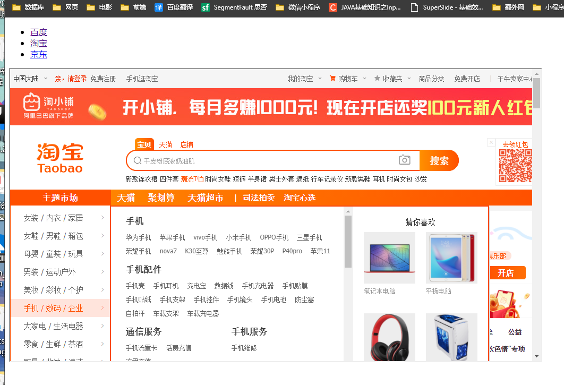Switch to the 天猫 search tab
This screenshot has height=385, width=564.
tap(165, 144)
